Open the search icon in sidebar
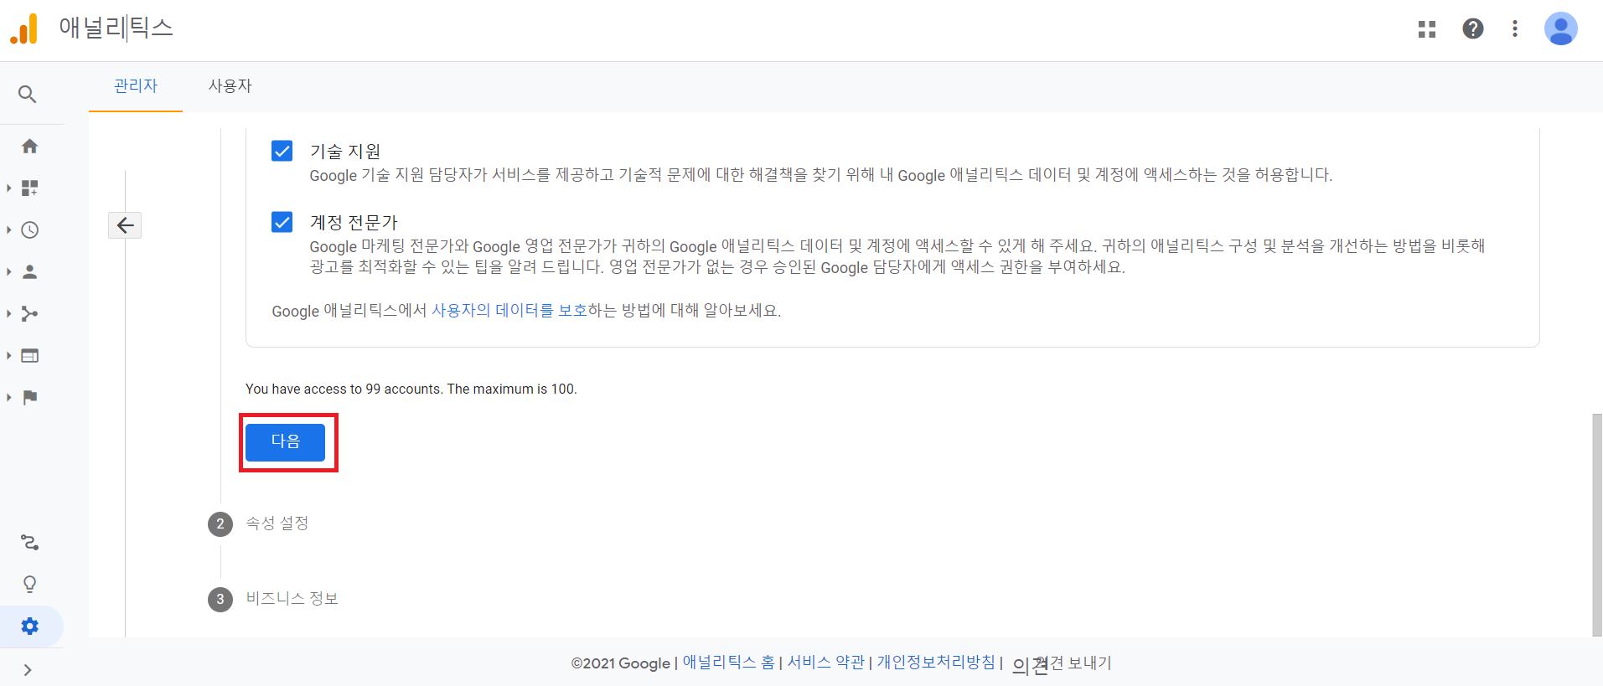 point(27,94)
